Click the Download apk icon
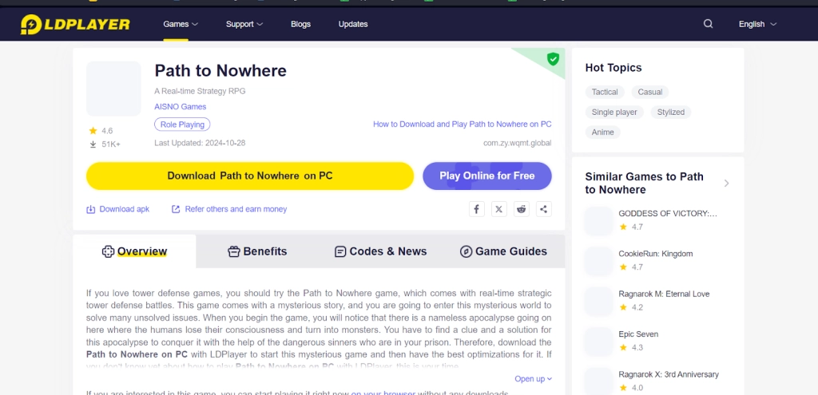Screen dimensions: 818x395 click(91, 209)
